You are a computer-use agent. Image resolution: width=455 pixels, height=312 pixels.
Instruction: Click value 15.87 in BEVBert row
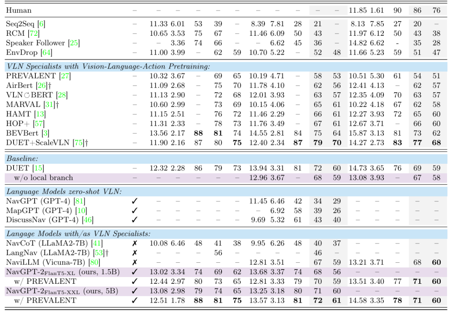358,133
